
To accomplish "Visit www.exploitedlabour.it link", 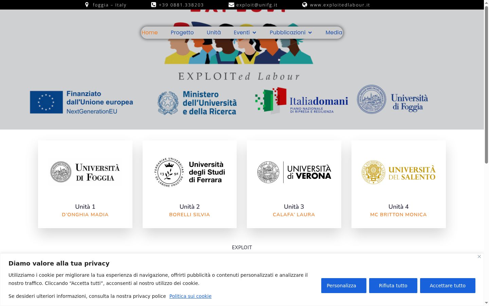I will click(340, 5).
